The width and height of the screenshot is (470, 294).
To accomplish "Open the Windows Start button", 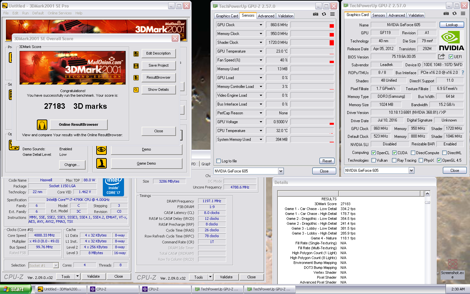I will (x=16, y=289).
